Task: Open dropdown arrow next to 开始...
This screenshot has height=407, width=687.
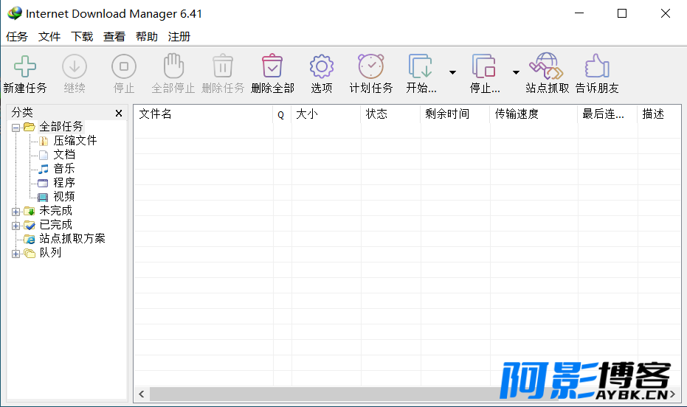Action: pyautogui.click(x=452, y=72)
